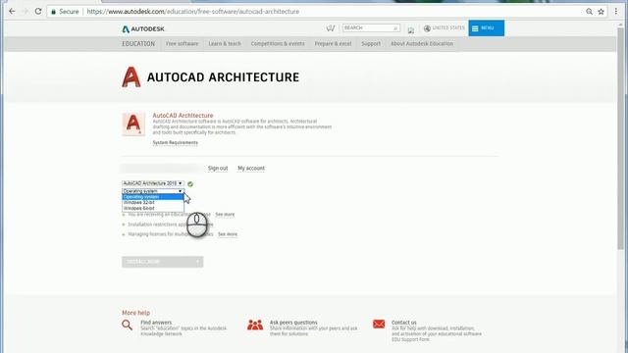Image resolution: width=628 pixels, height=353 pixels.
Task: Click the profile image icon beside search
Action: pos(411,29)
